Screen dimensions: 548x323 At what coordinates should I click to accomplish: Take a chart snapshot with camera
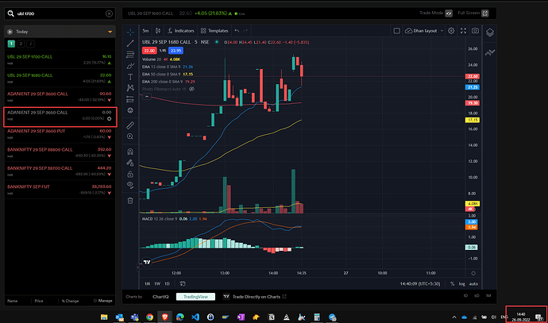pos(475,31)
